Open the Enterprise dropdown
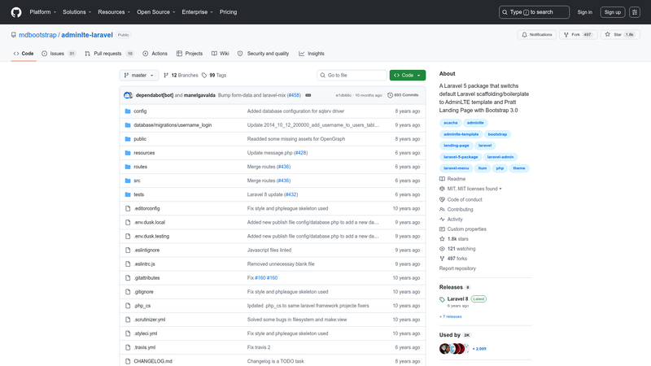 [x=197, y=12]
